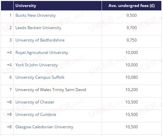
Task: Open the Royal Agricultural University link
Action: click(x=42, y=53)
